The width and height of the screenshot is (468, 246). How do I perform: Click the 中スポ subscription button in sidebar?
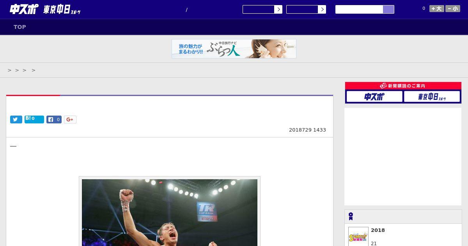[374, 96]
